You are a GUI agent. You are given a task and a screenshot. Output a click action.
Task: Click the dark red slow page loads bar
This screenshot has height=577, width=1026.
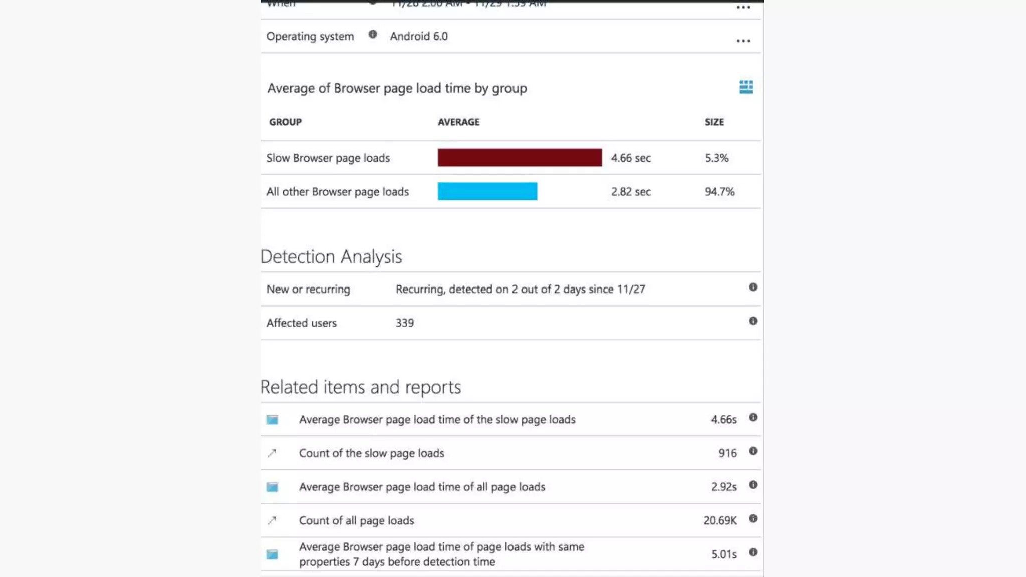(520, 158)
